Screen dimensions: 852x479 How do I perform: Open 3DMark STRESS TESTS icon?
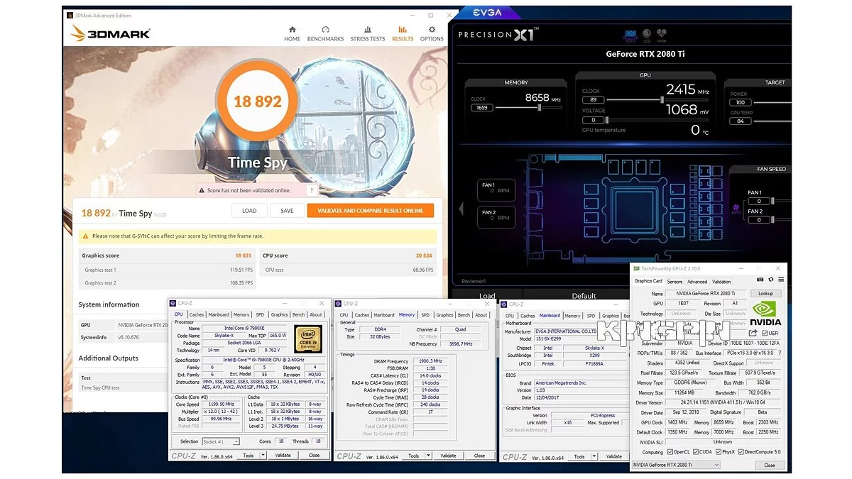click(x=367, y=30)
